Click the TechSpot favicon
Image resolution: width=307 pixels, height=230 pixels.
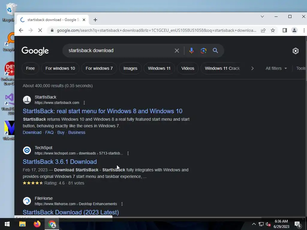coord(27,150)
